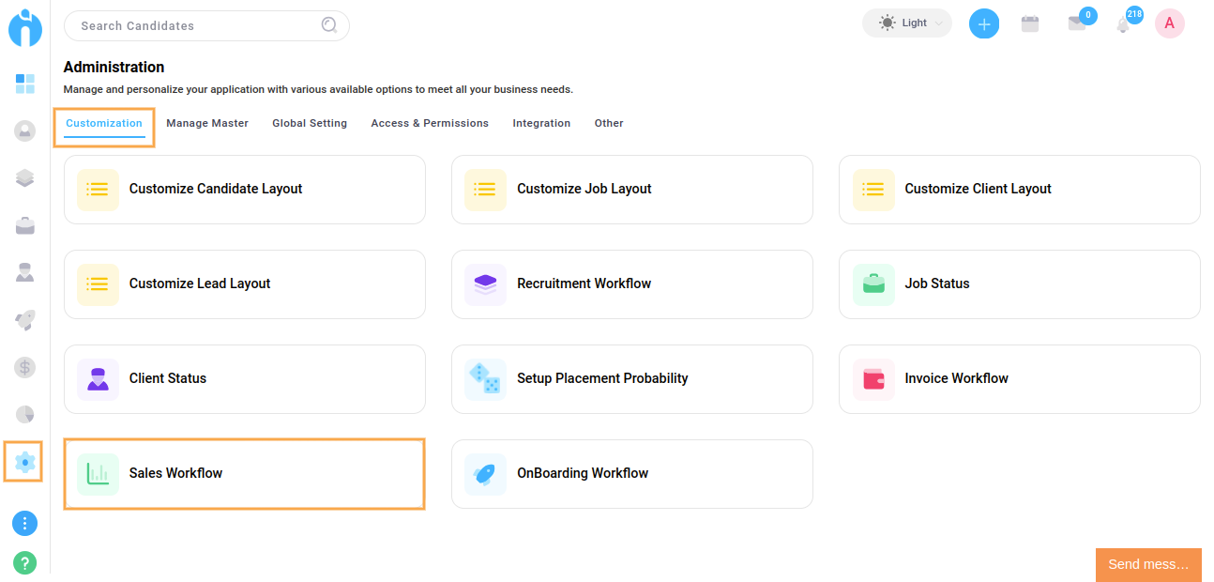Click the Send message chat button

(1148, 564)
